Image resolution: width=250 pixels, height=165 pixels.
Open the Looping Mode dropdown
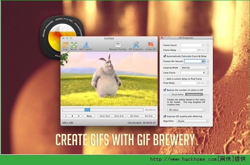pos(195,68)
